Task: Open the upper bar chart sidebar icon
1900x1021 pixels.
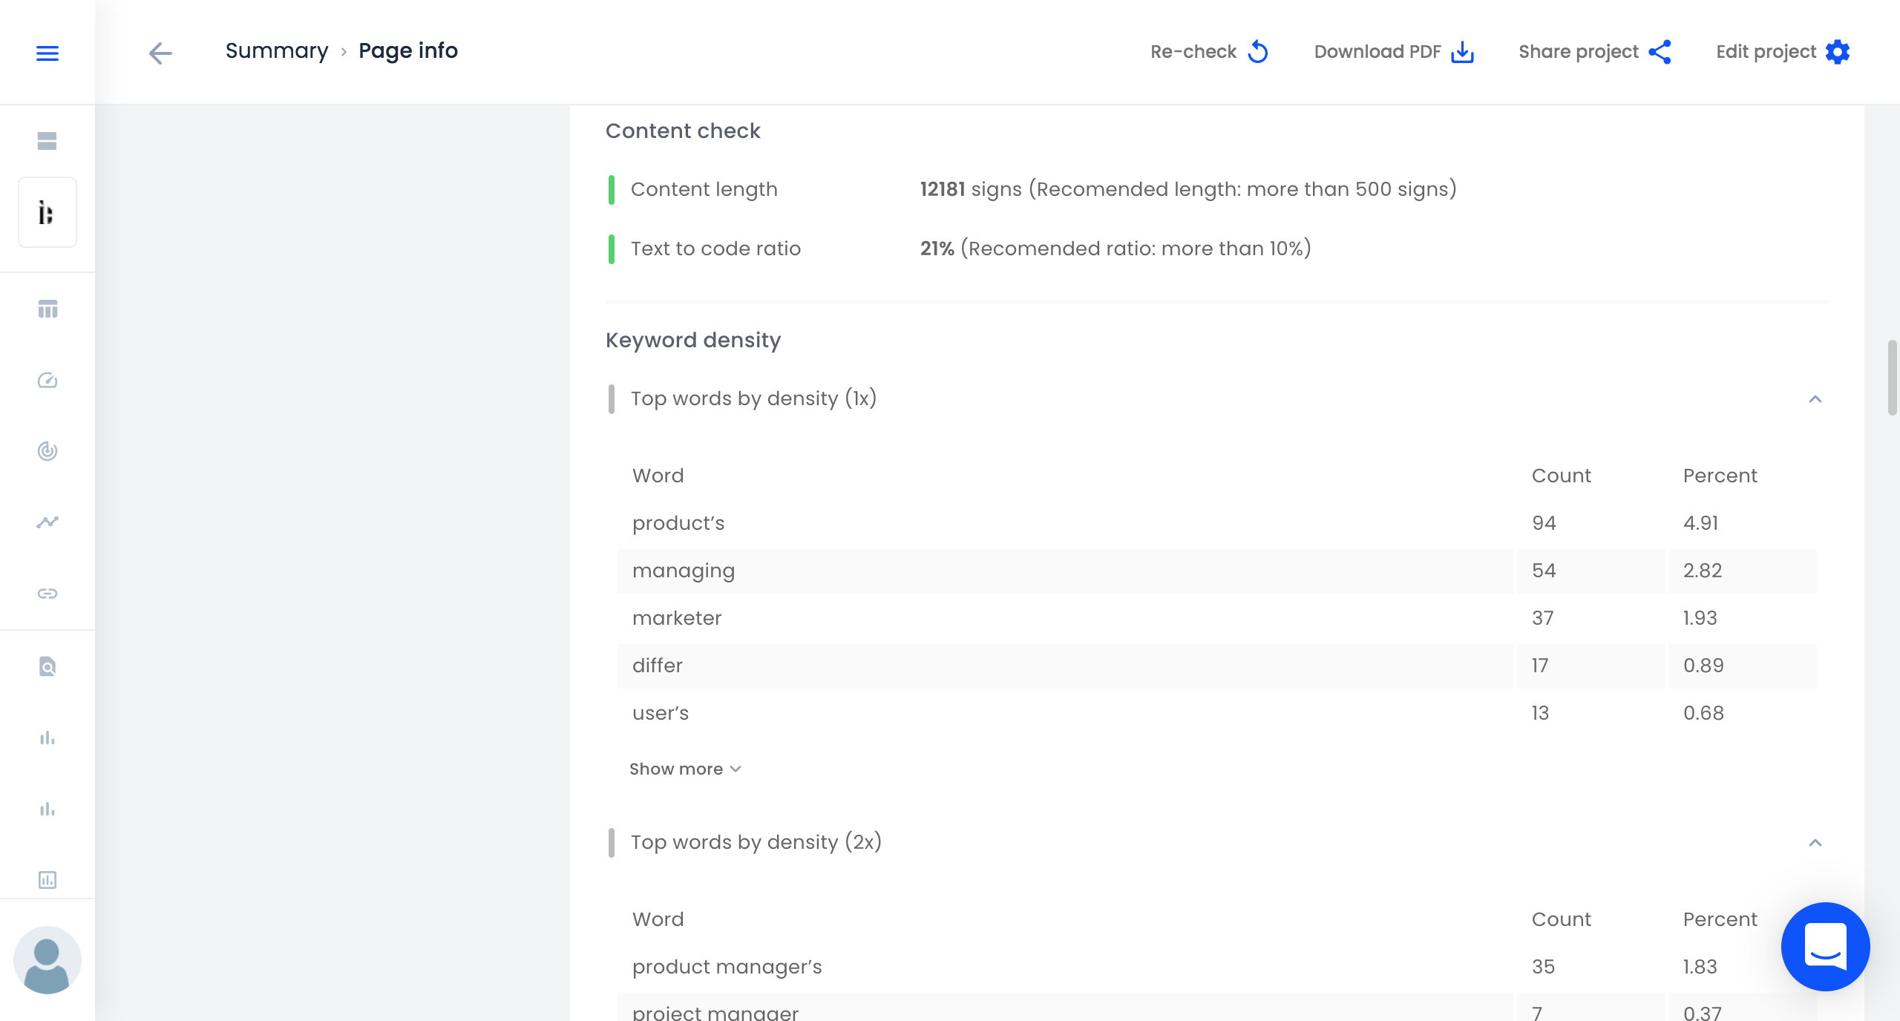Action: (x=47, y=738)
